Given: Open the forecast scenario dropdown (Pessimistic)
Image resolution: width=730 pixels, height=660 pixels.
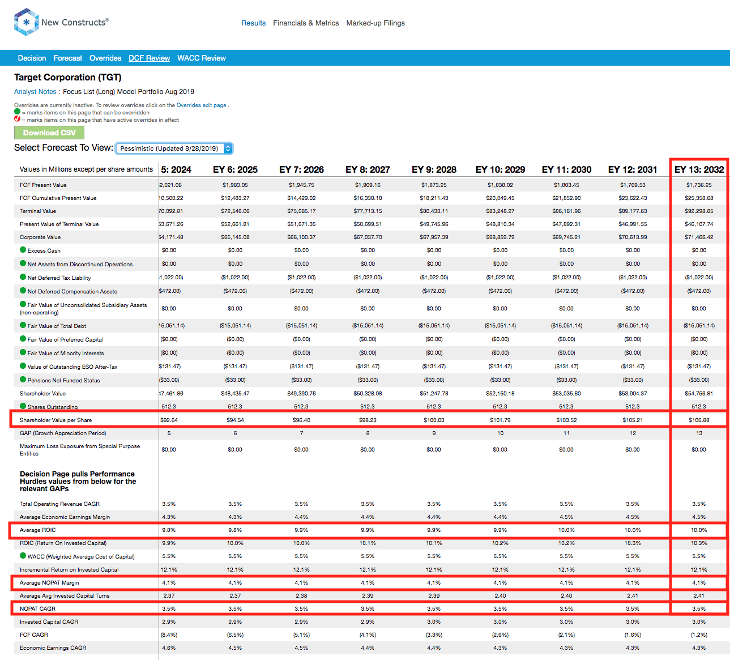Looking at the screenshot, I should [x=174, y=148].
